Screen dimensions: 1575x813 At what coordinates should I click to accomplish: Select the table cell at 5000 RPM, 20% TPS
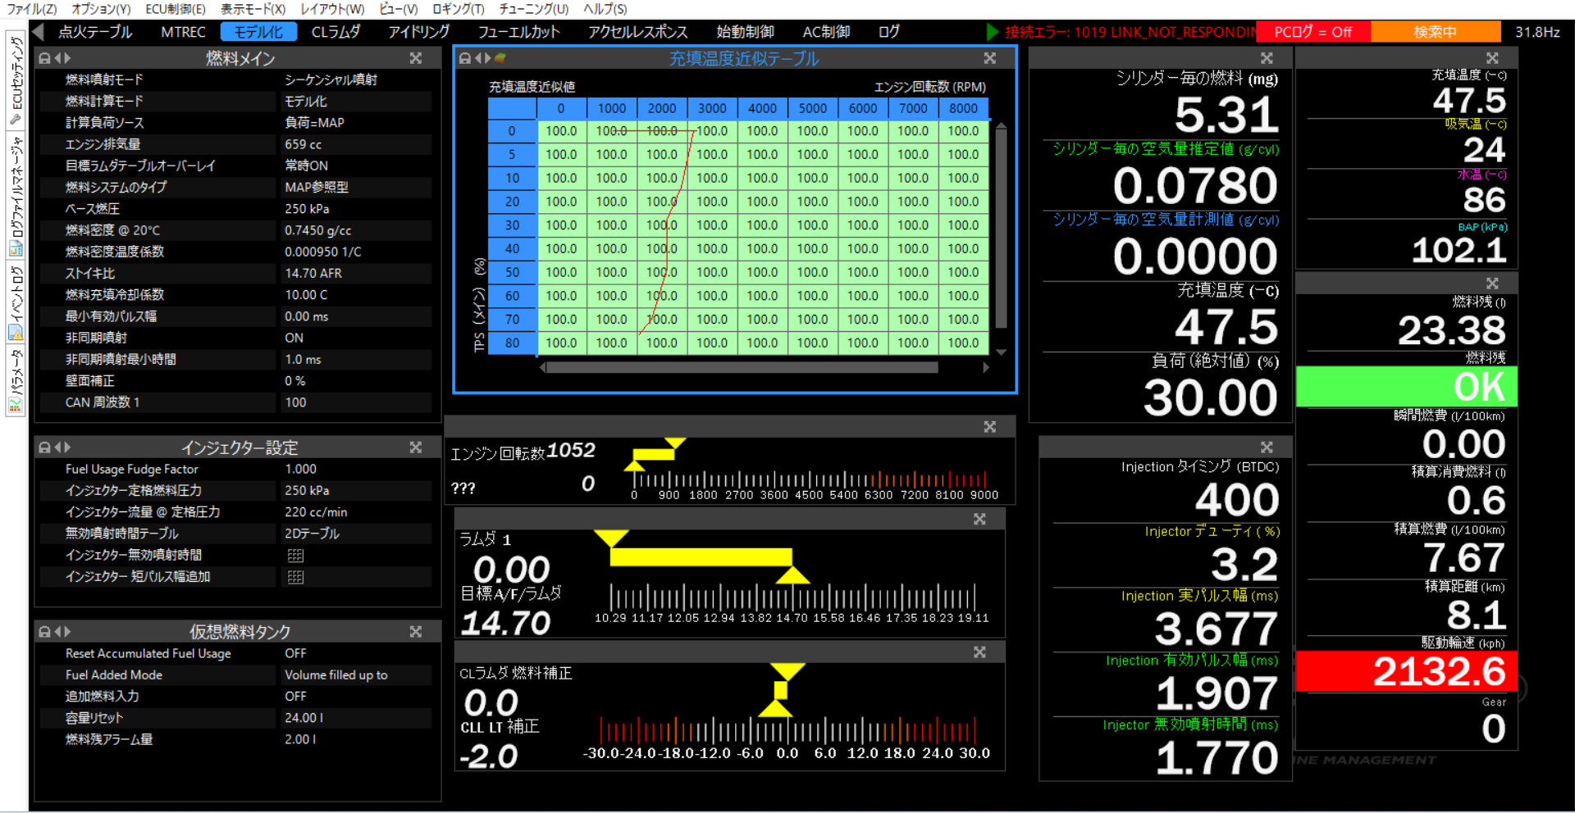click(x=812, y=202)
